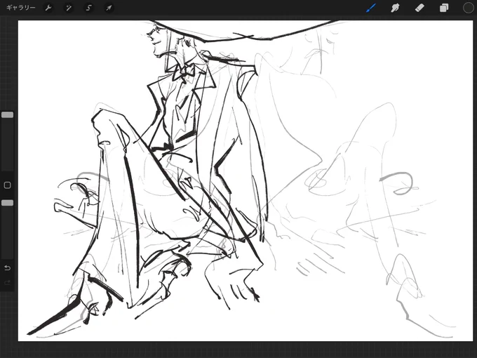This screenshot has height=358, width=477.
Task: Activate the Selection S-shaped tool
Action: tap(88, 8)
